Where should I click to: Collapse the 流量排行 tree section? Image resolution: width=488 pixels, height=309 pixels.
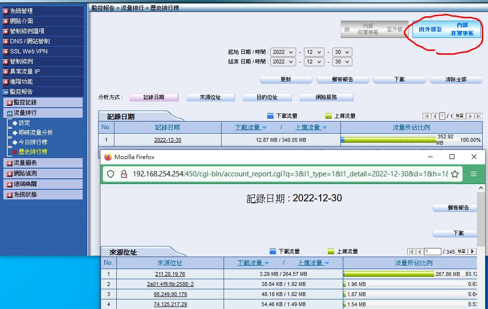pyautogui.click(x=9, y=113)
